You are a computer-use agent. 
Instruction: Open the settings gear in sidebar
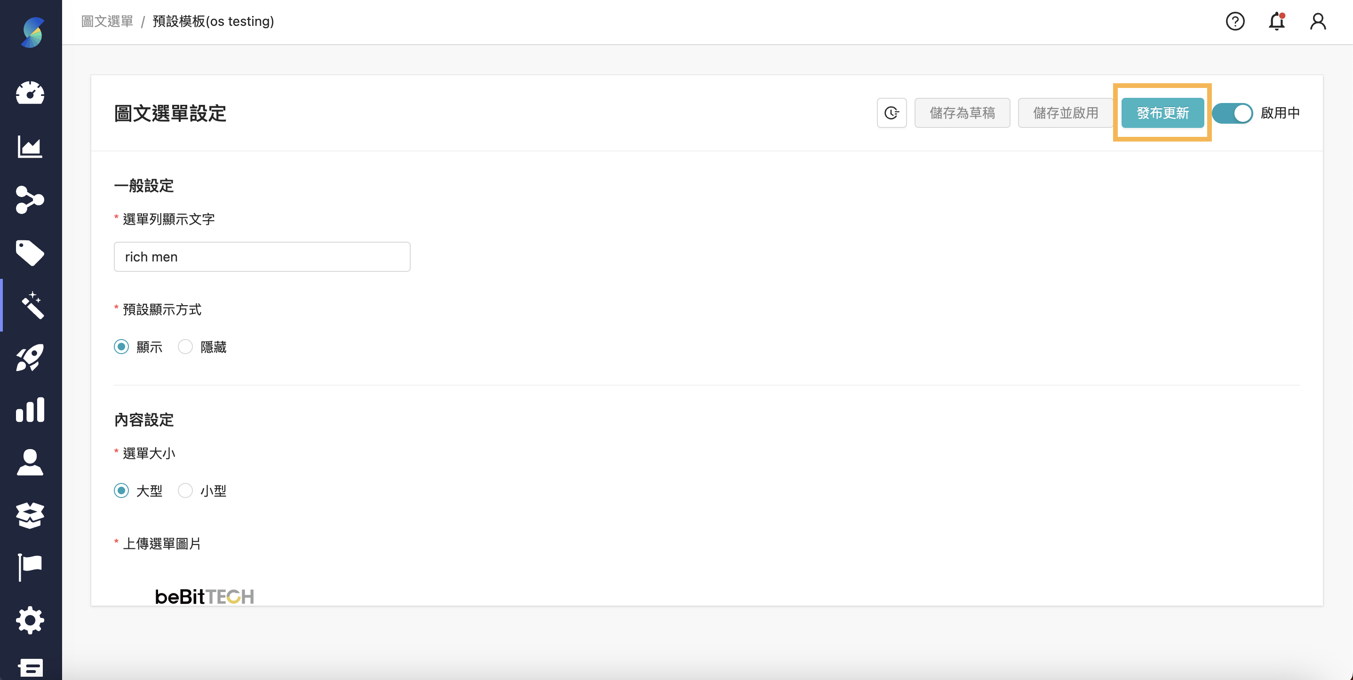coord(30,620)
